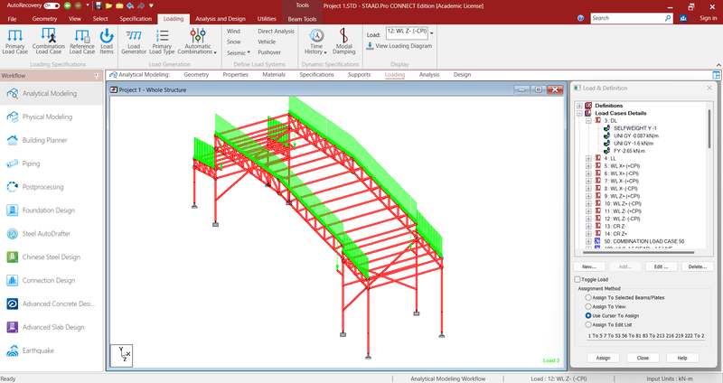Click the help question mark icon
Screen dimensions: 723x383
point(580,18)
